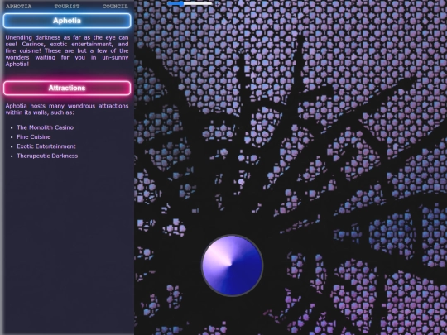
Task: Adjust the blue range slider at top
Action: (190, 3)
